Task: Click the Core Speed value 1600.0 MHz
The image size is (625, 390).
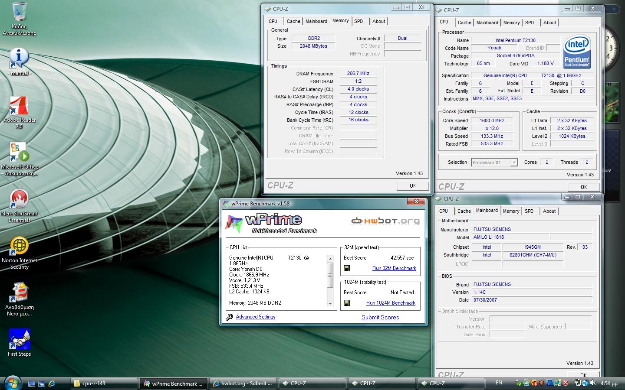Action: (492, 121)
